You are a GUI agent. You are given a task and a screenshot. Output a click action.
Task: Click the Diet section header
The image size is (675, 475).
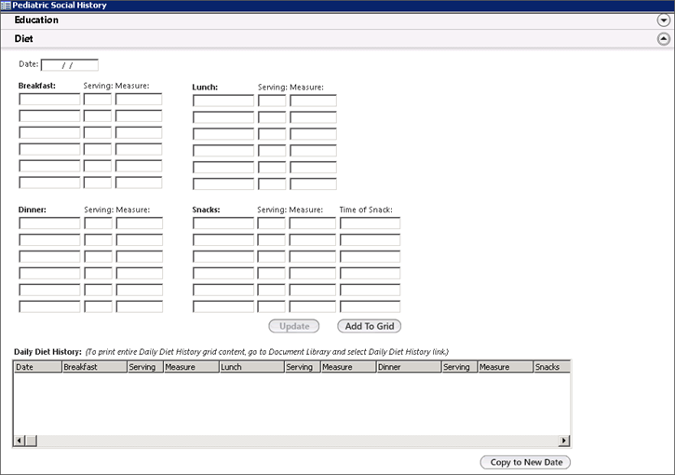24,39
